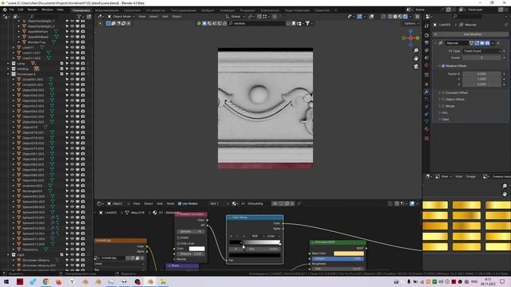511x287 pixels.
Task: Click the material sphere icon beside the node editor material name
Action: (234, 204)
